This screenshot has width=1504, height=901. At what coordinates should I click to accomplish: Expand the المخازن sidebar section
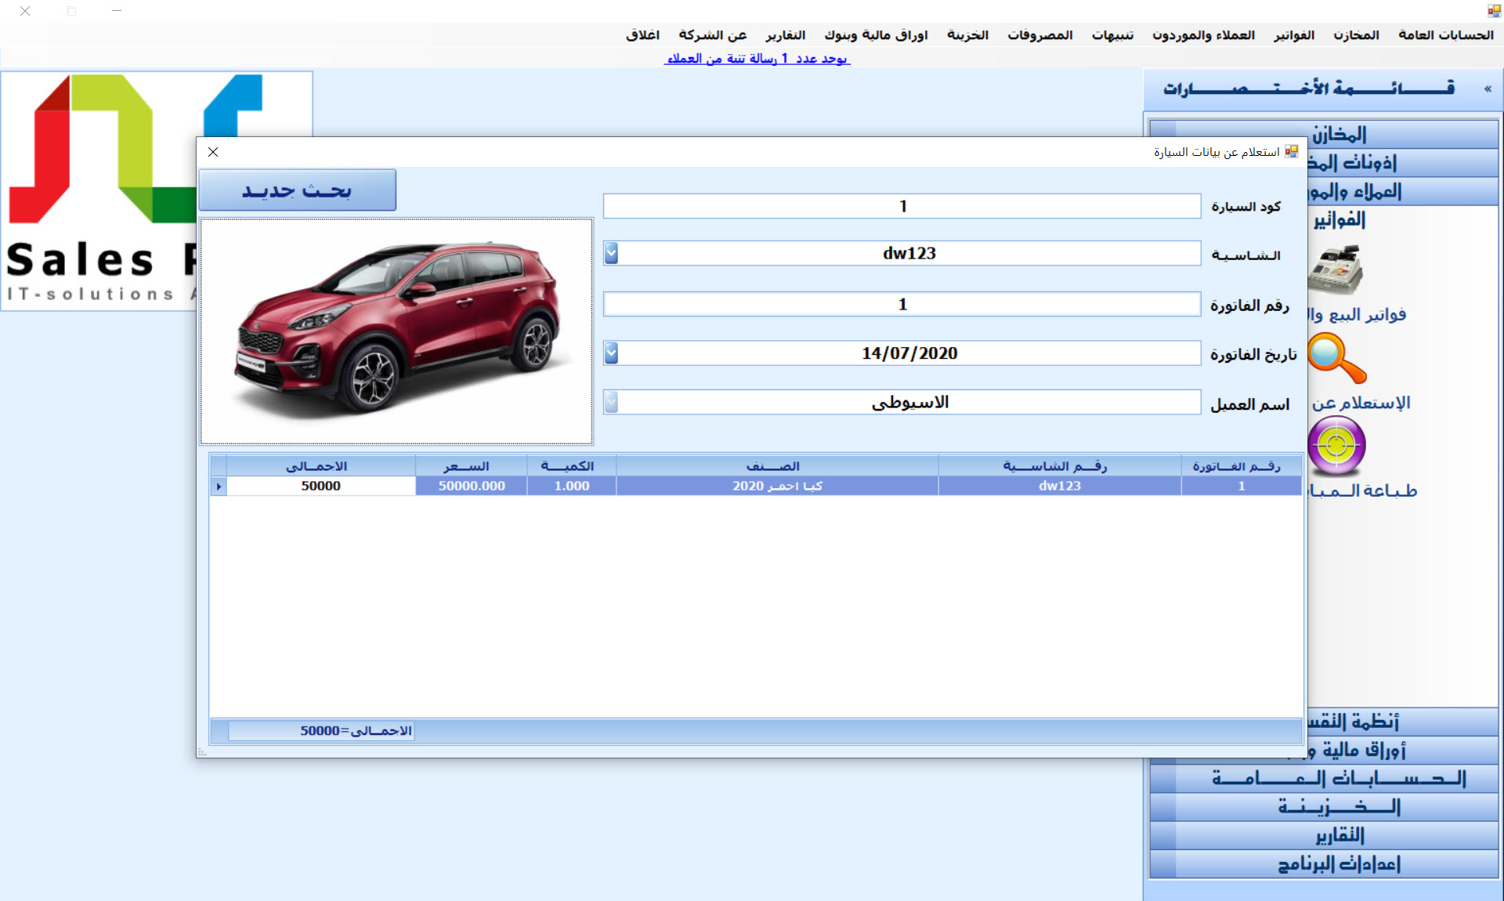(1338, 134)
